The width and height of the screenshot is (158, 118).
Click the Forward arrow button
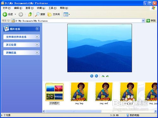(x=21, y=14)
